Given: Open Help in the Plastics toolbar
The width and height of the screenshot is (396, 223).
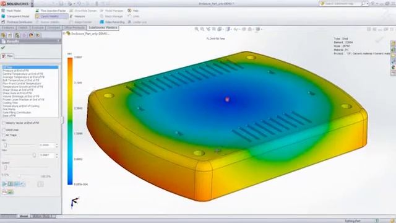Looking at the screenshot, I should [133, 11].
